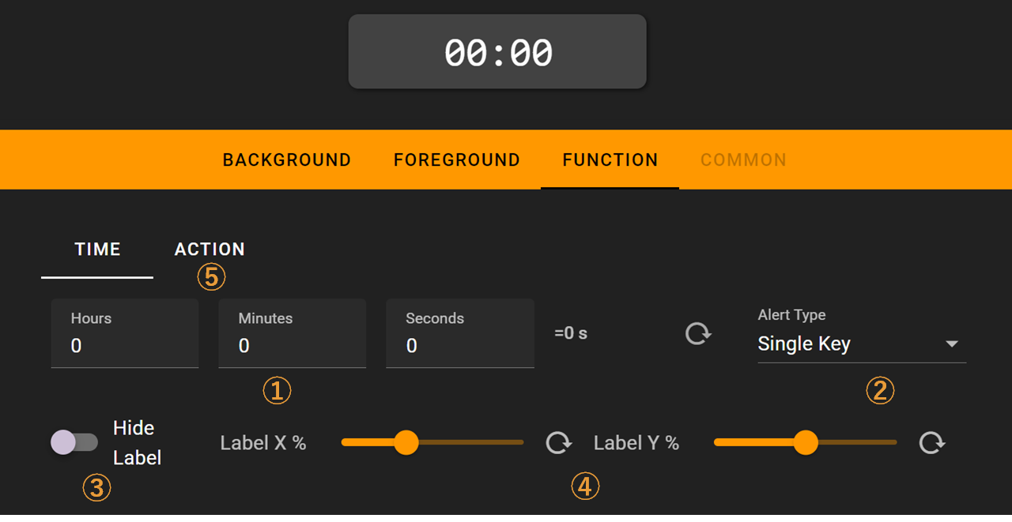Click the Single Key selected value

click(x=804, y=344)
